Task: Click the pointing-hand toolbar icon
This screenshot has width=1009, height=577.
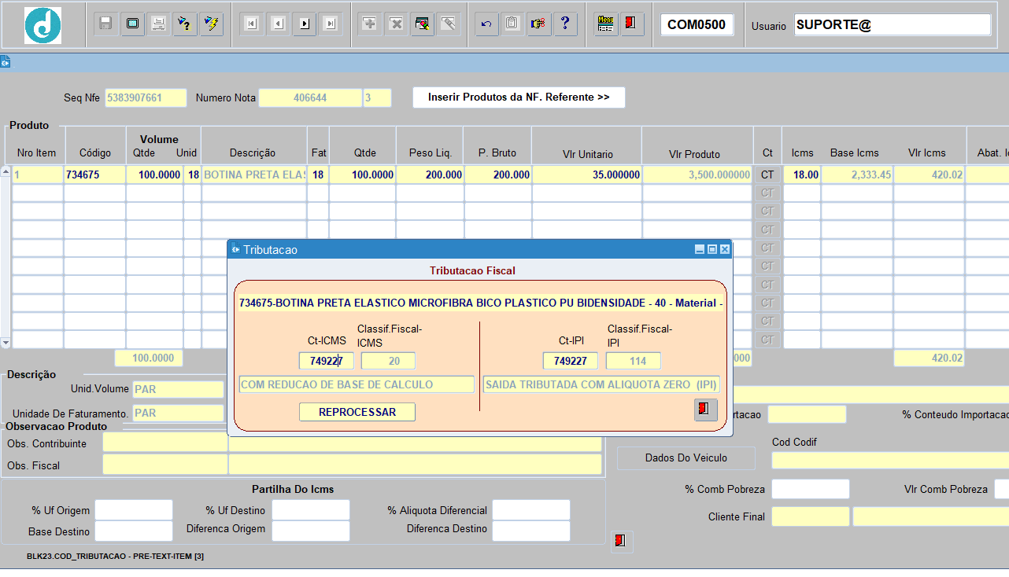Action: pos(538,24)
